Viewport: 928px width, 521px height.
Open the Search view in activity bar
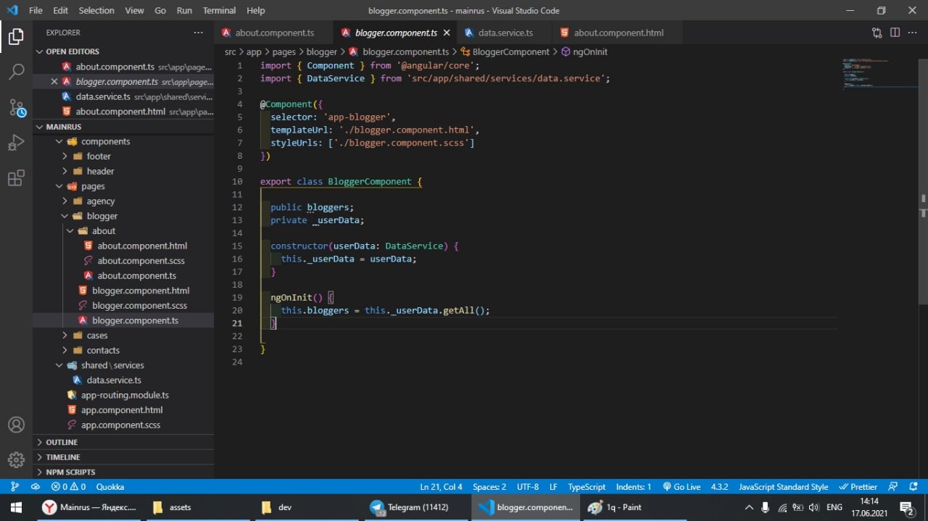16,72
